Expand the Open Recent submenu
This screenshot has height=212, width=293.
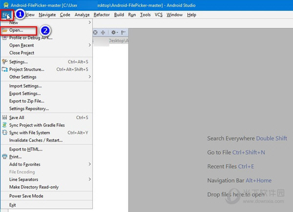[46, 45]
